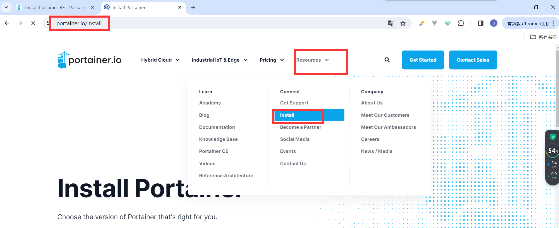Expand the Pricing dropdown
Image resolution: width=559 pixels, height=228 pixels.
coord(272,60)
